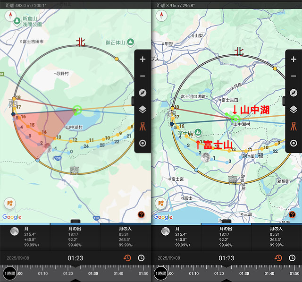Tap orange tripod icon on right screen

click(294, 126)
